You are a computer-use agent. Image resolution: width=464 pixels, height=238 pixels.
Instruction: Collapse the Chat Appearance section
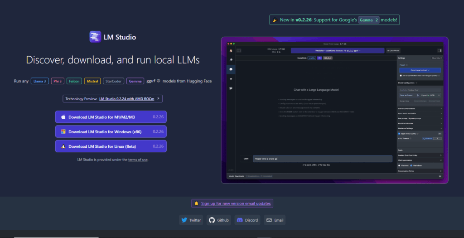(x=419, y=160)
